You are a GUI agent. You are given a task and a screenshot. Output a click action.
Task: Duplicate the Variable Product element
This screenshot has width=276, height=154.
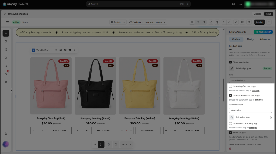(65, 50)
